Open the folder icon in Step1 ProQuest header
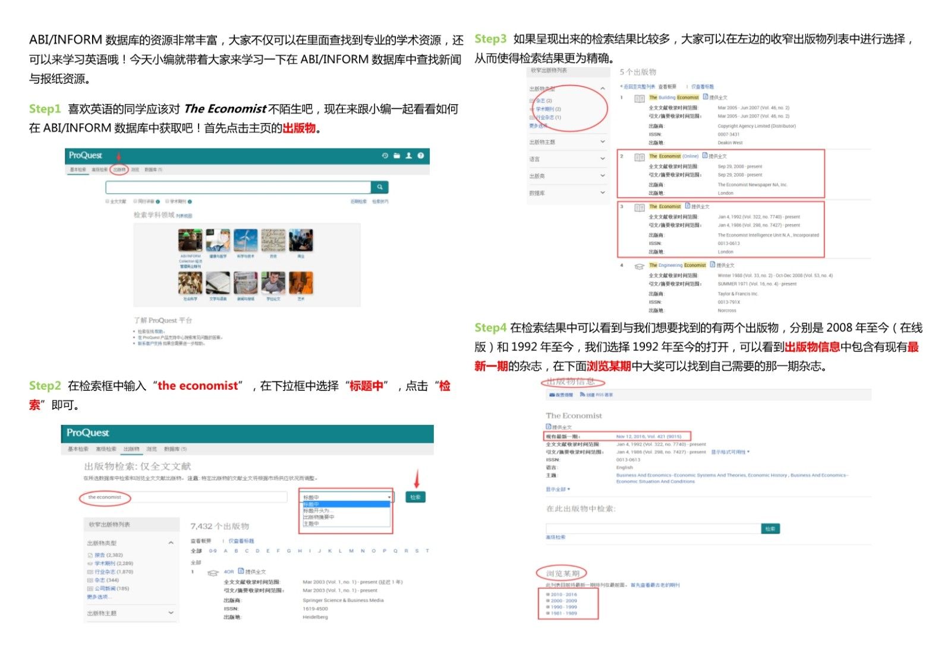951x672 pixels. (x=396, y=156)
